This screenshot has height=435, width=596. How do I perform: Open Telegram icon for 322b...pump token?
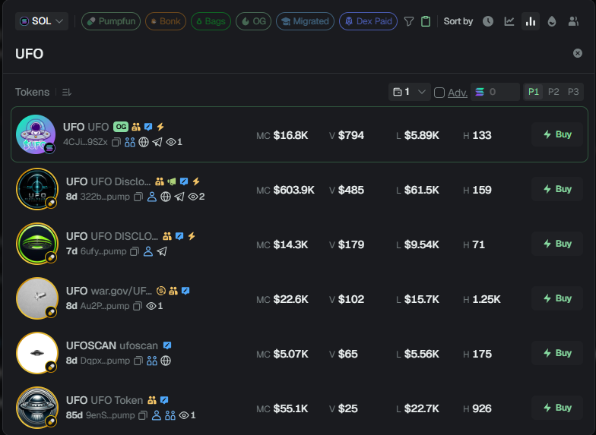(179, 197)
